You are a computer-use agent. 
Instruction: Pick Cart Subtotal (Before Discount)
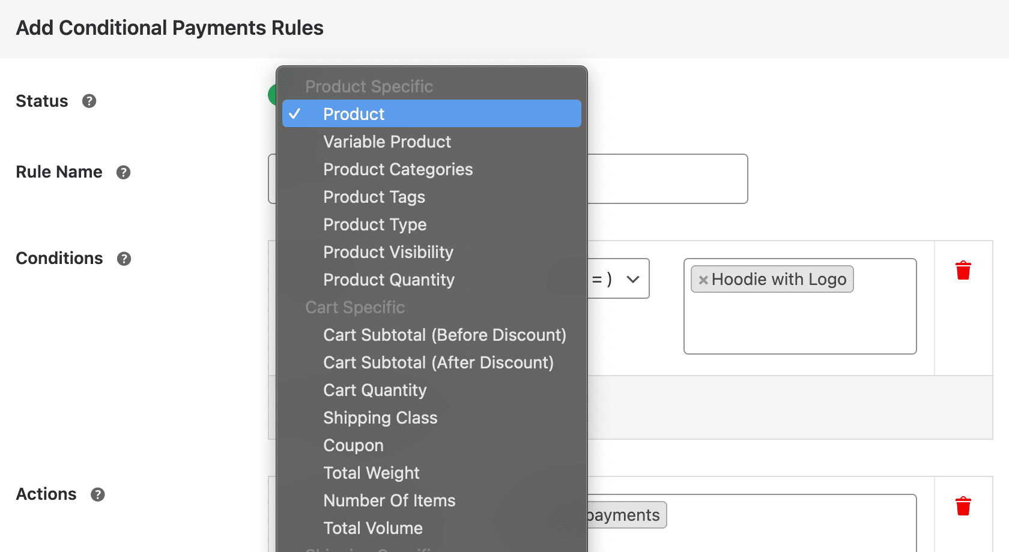coord(444,335)
